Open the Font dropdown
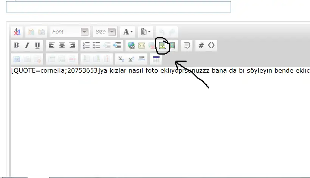The image size is (310, 178). 85,32
